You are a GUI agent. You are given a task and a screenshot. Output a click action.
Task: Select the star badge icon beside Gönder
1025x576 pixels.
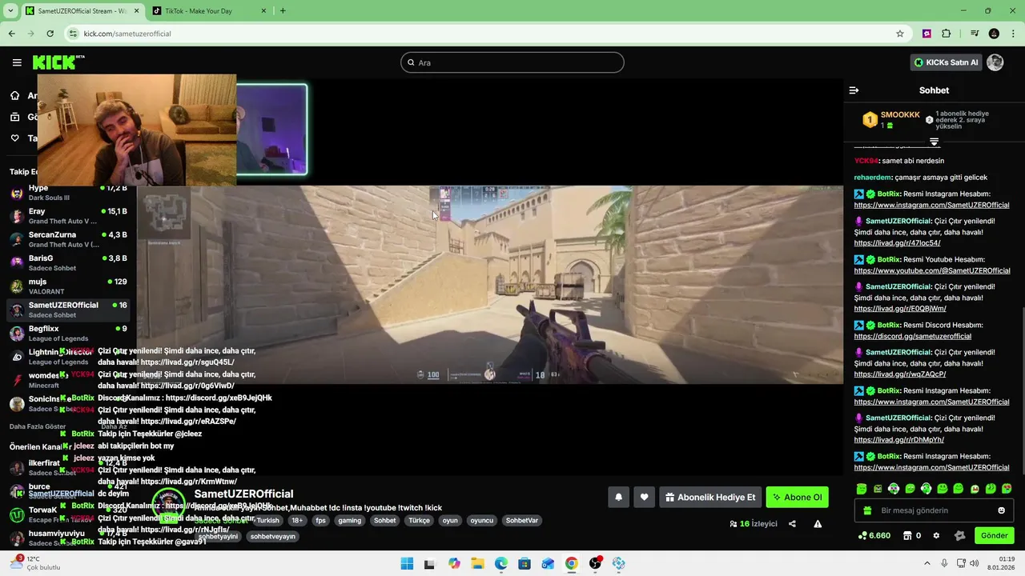[959, 535]
